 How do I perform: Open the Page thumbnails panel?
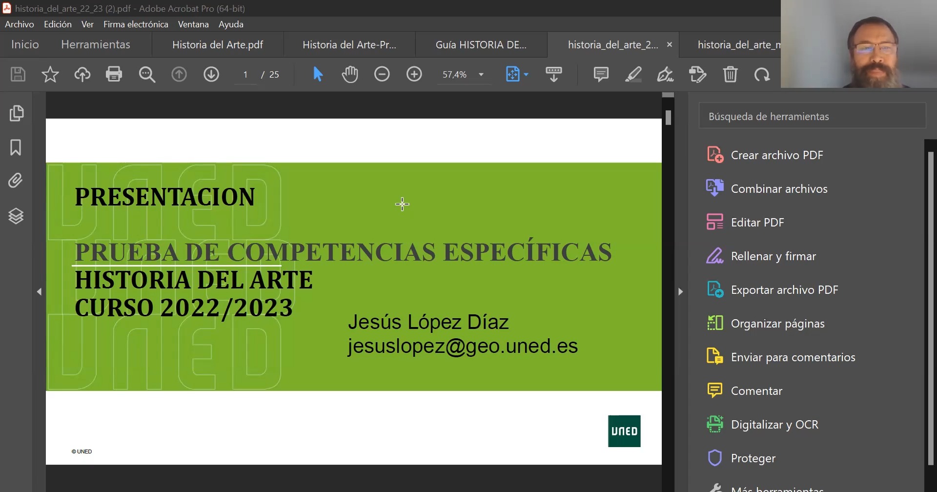click(16, 113)
